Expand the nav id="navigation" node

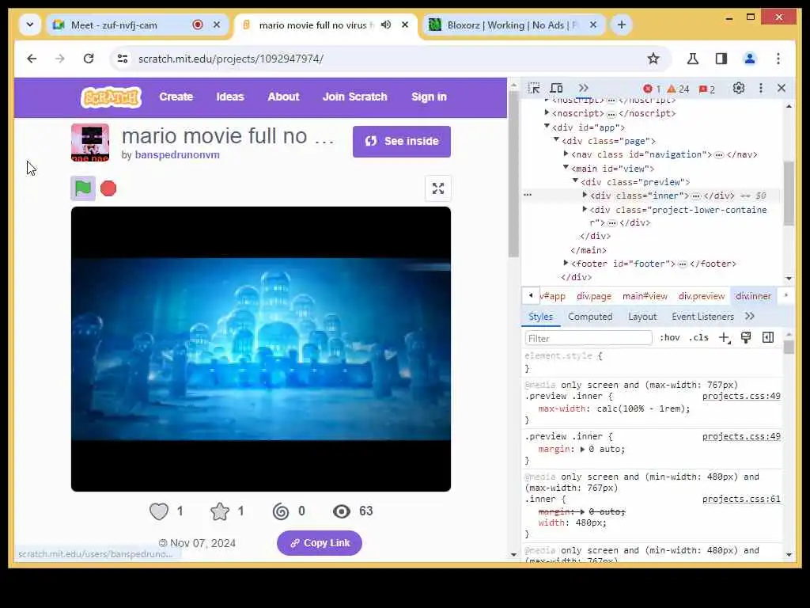pos(566,154)
